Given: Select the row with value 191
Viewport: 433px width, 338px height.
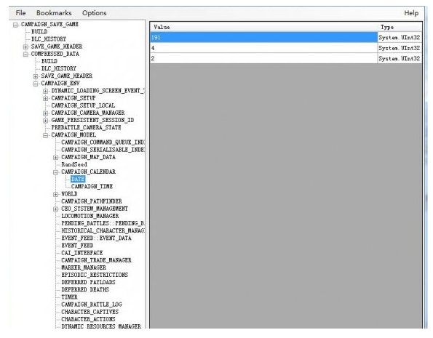Looking at the screenshot, I should [286, 37].
